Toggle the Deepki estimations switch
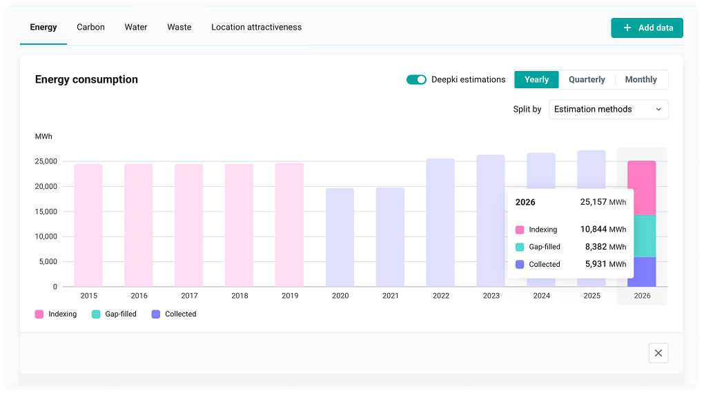The height and width of the screenshot is (393, 704). point(416,79)
